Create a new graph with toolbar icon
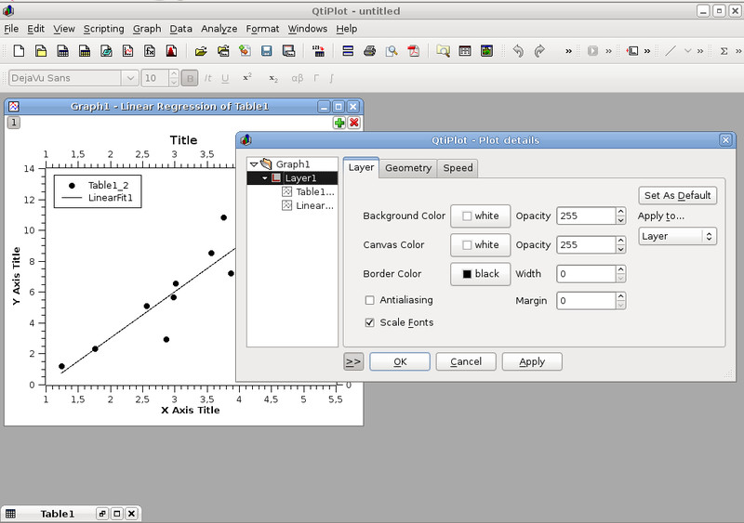The image size is (744, 523). coord(128,51)
